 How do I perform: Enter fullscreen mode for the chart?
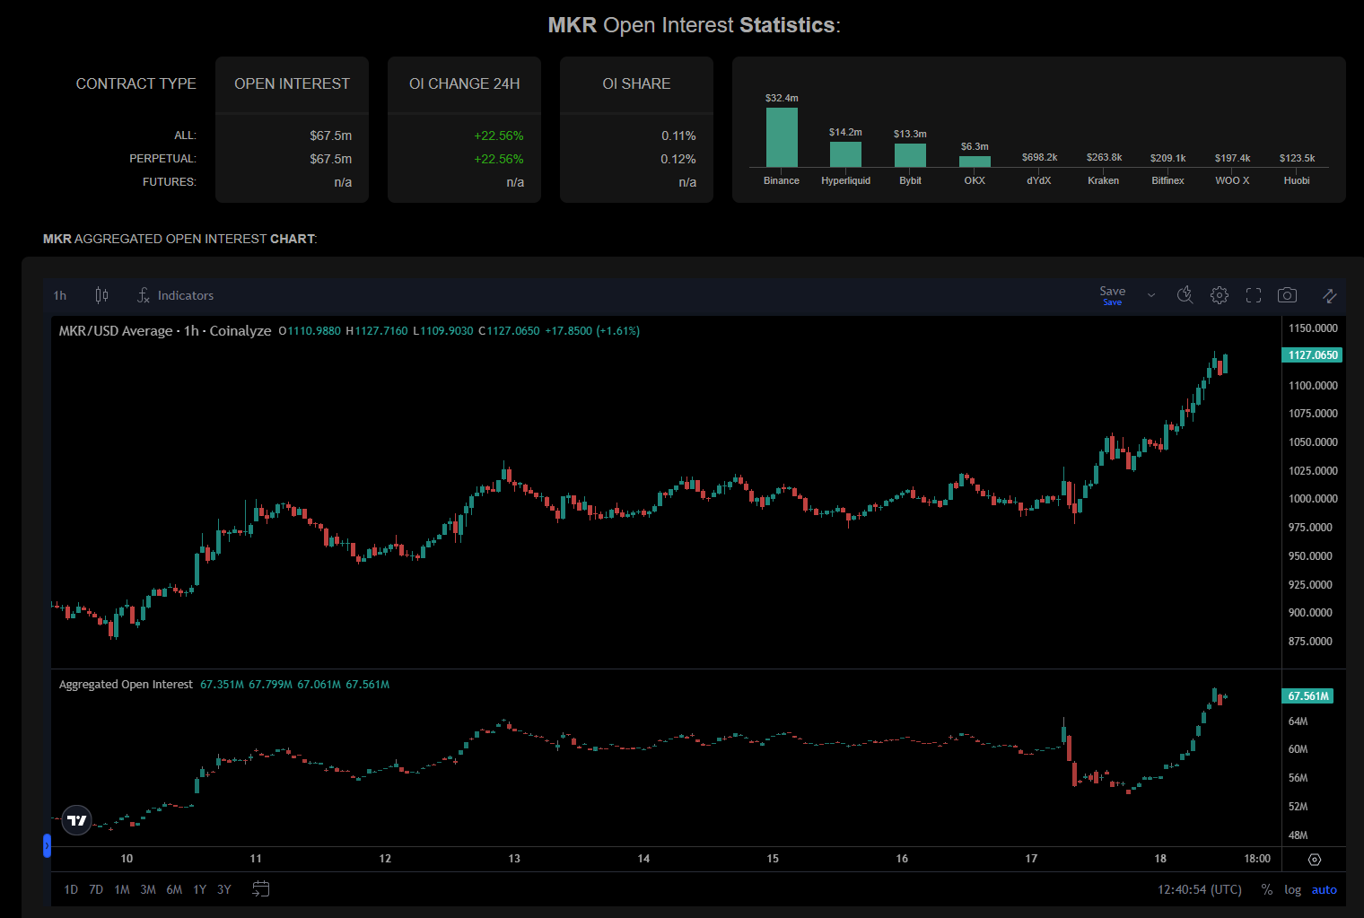pyautogui.click(x=1254, y=295)
